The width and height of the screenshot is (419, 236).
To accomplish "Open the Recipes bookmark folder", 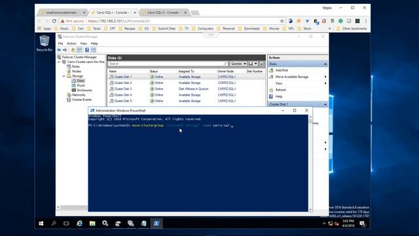I will [127, 28].
